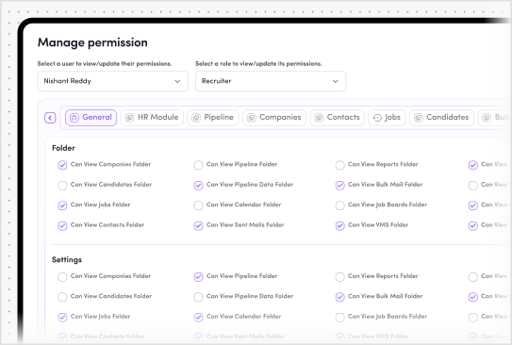512x345 pixels.
Task: Check Can View Companies Folder under Settings
Action: point(62,277)
